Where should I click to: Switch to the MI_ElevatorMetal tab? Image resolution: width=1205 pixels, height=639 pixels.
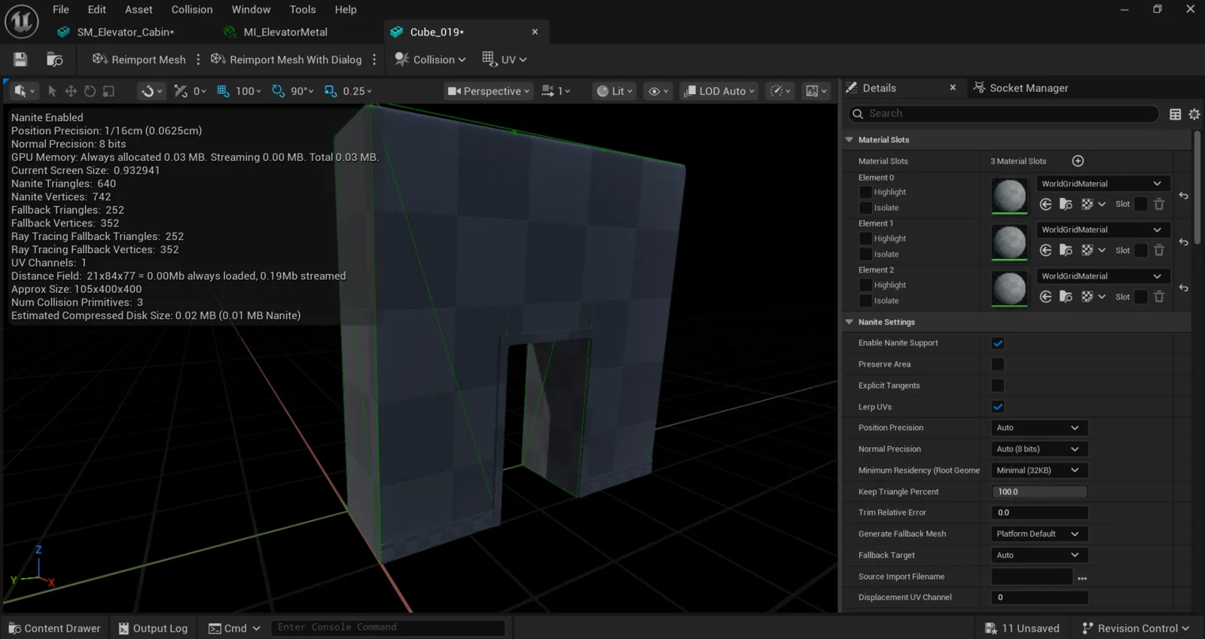click(x=285, y=32)
